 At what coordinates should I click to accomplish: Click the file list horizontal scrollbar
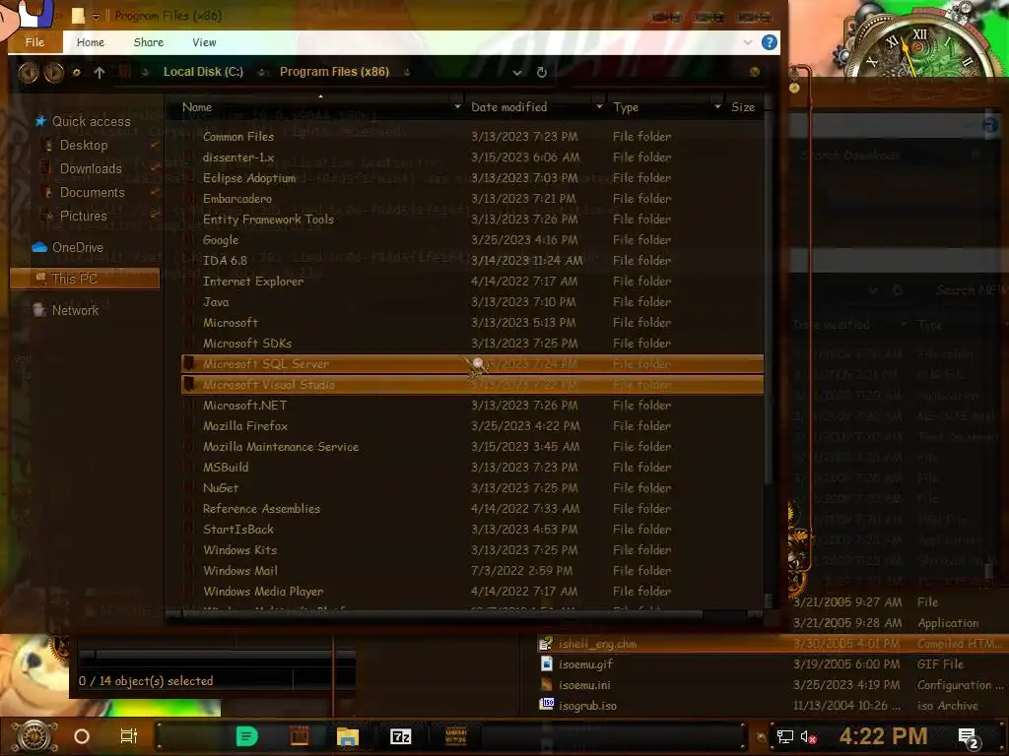click(443, 614)
